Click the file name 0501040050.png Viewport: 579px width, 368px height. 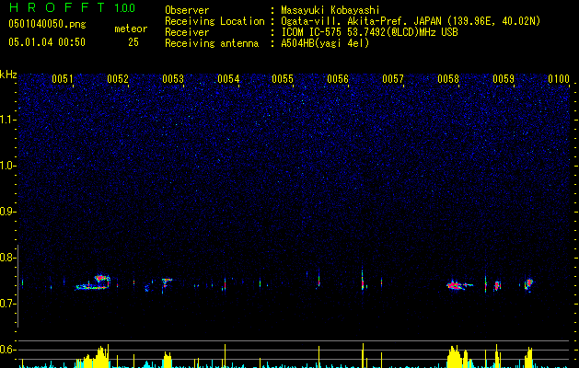[x=47, y=24]
